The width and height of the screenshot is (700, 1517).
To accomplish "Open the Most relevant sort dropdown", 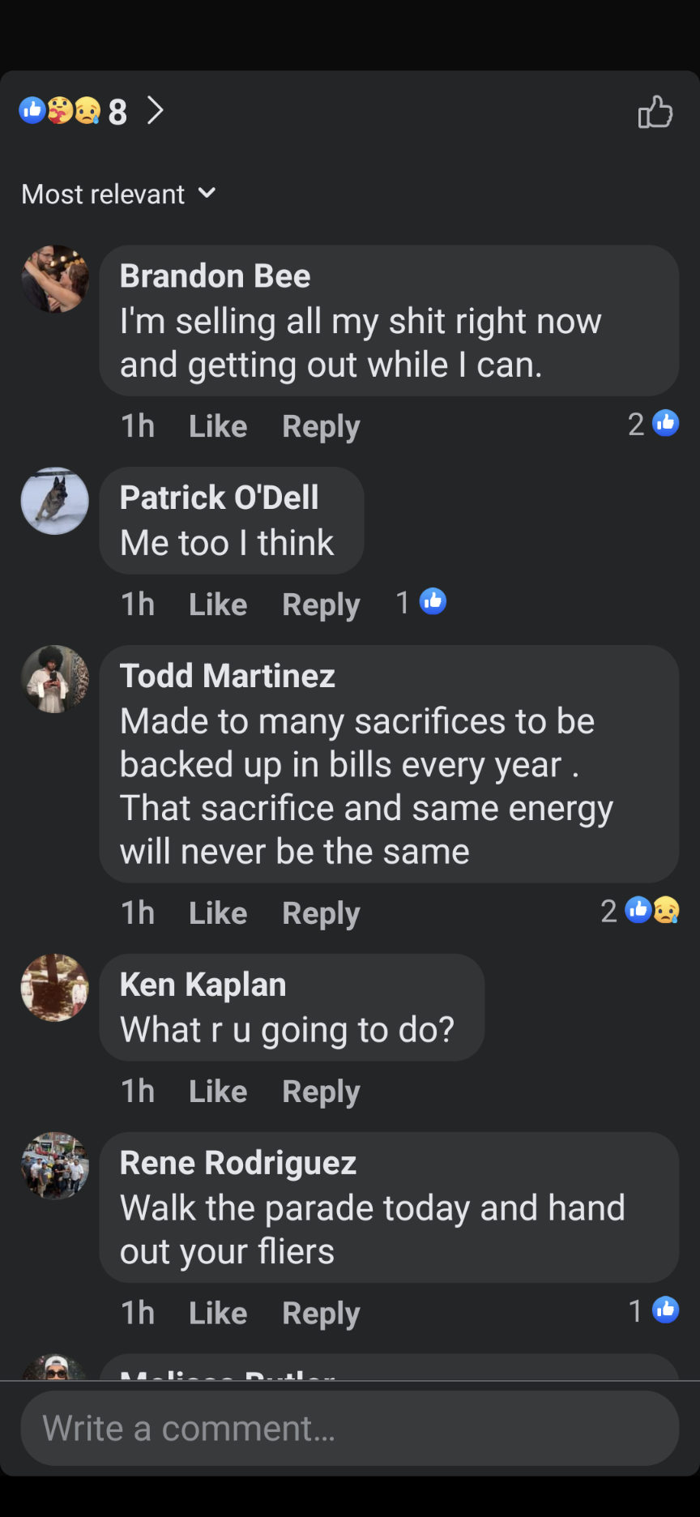I will [x=118, y=194].
